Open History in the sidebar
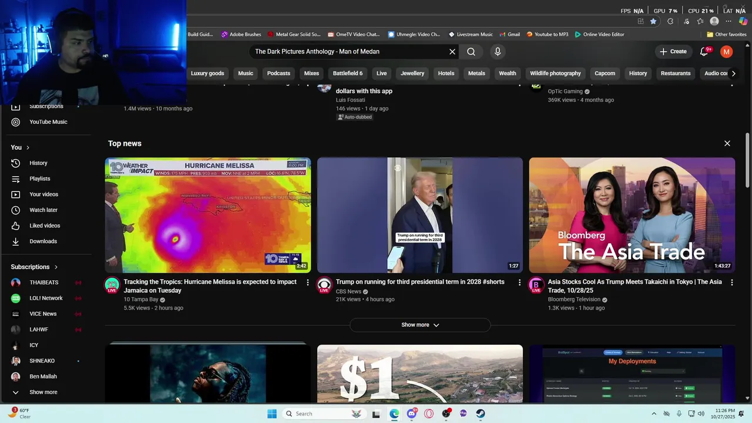 pyautogui.click(x=39, y=163)
